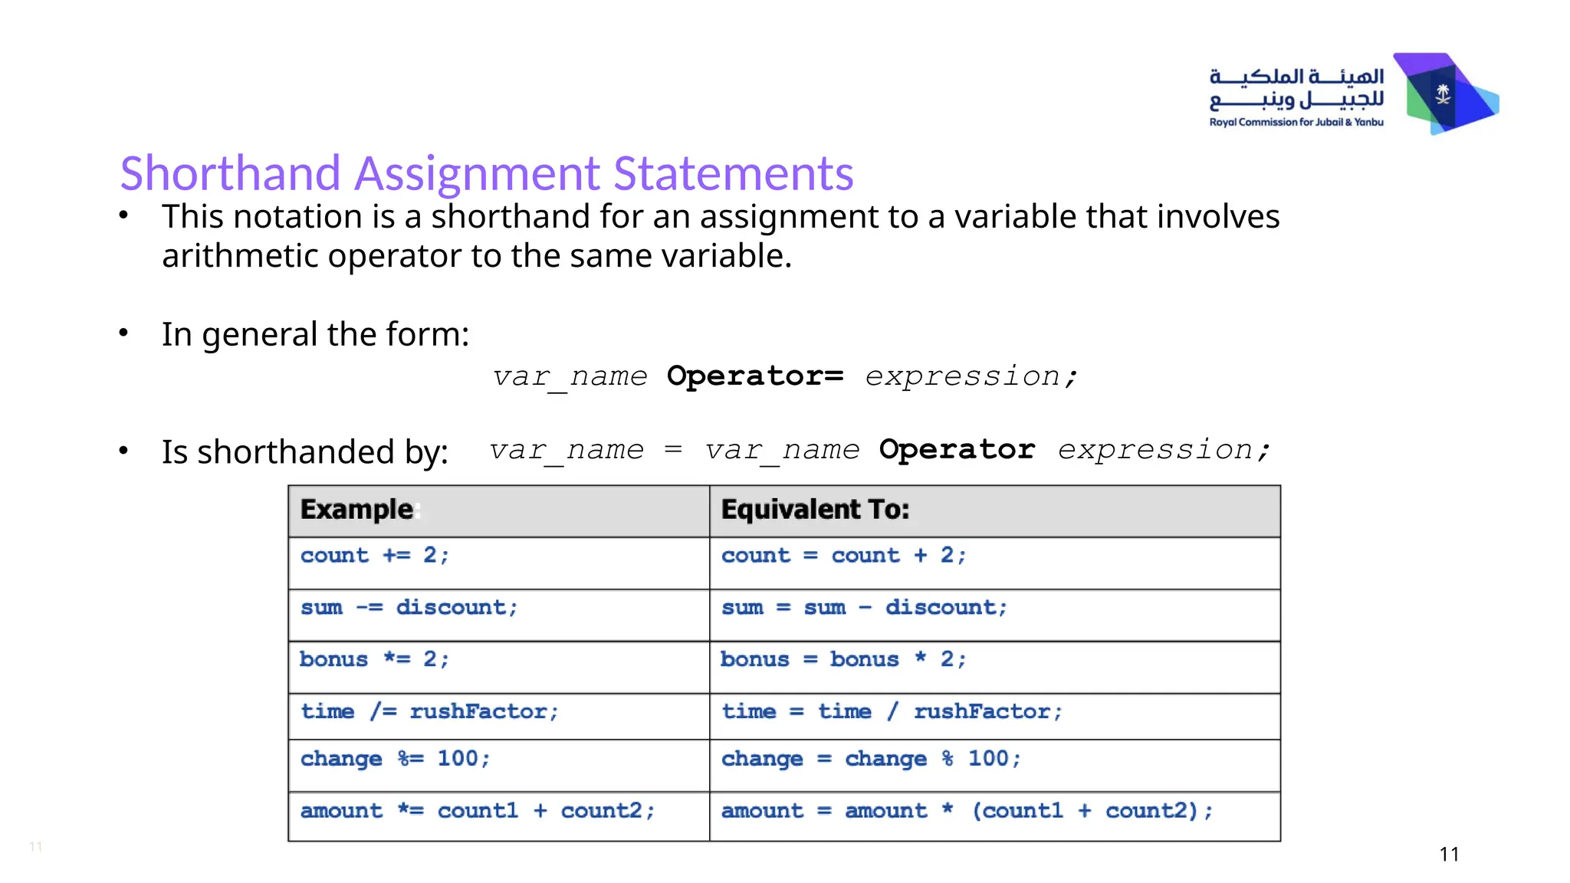Click the 'amount *= count1 + count2;' cell
This screenshot has width=1570, height=883.
(499, 816)
